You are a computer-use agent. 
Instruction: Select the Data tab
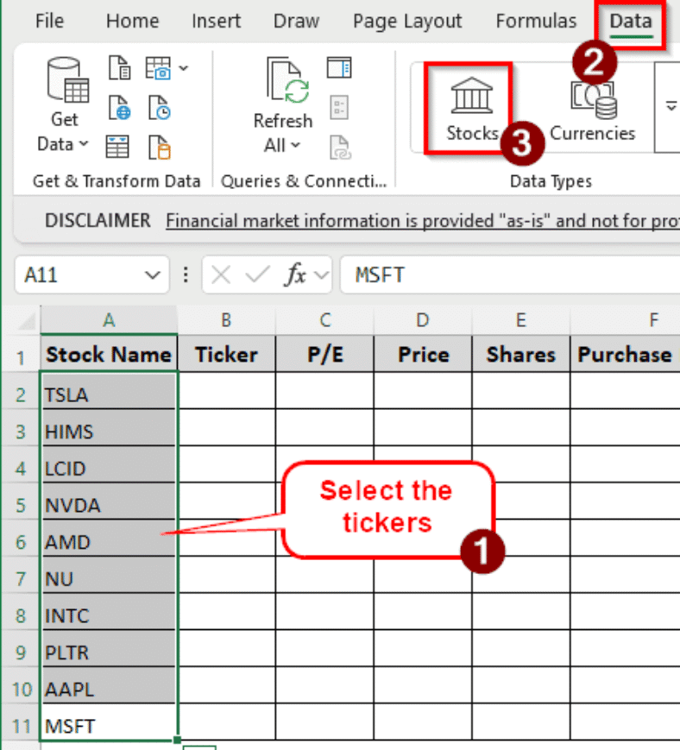(631, 22)
